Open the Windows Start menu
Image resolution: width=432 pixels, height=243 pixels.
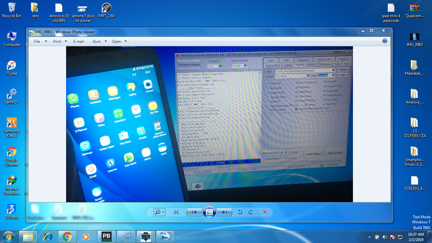tap(8, 236)
